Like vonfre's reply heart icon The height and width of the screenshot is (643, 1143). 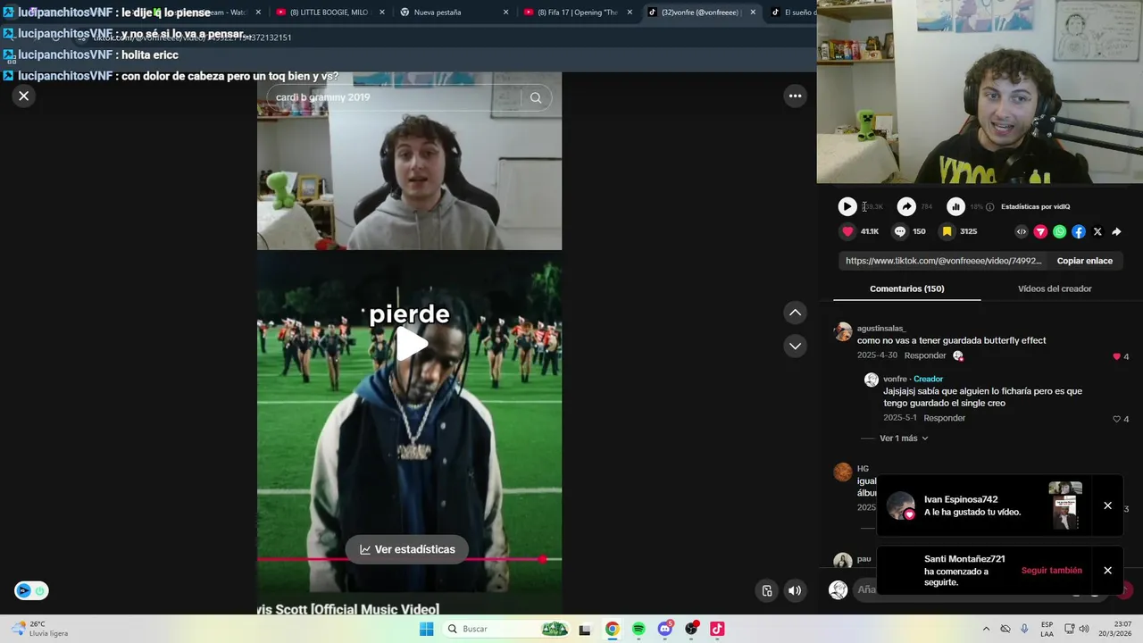tap(1116, 419)
